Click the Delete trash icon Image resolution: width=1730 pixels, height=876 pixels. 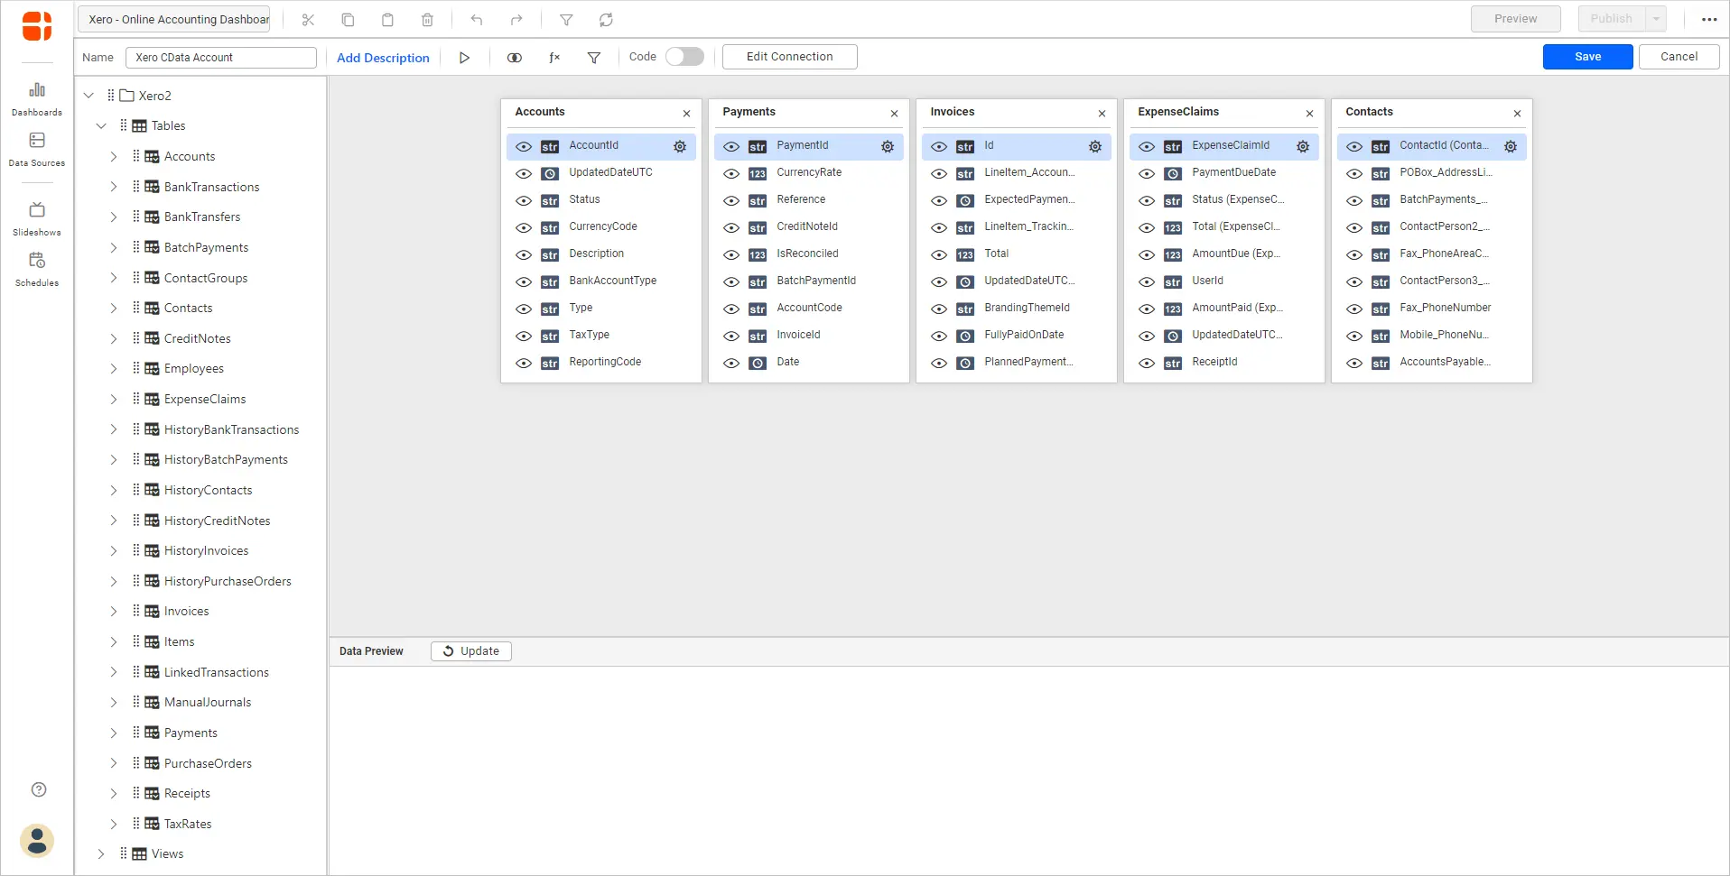pyautogui.click(x=427, y=19)
